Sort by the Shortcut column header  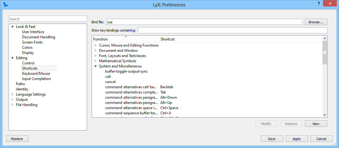(241, 39)
